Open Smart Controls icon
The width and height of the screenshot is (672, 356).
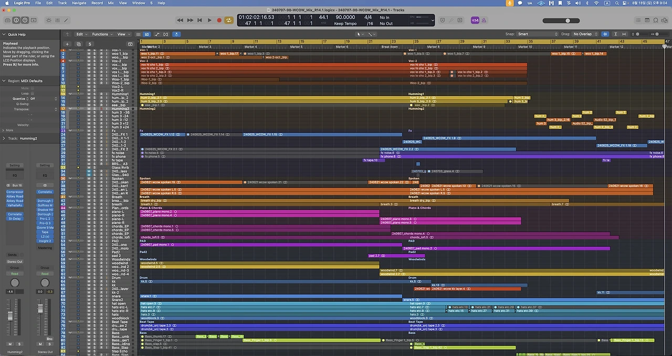49,20
